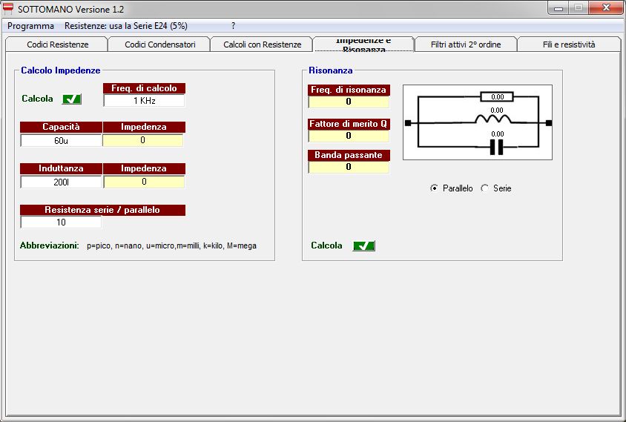626x422 pixels.
Task: Click the green Calcola checkmark in Calcolo Impedenze
Action: [x=71, y=99]
